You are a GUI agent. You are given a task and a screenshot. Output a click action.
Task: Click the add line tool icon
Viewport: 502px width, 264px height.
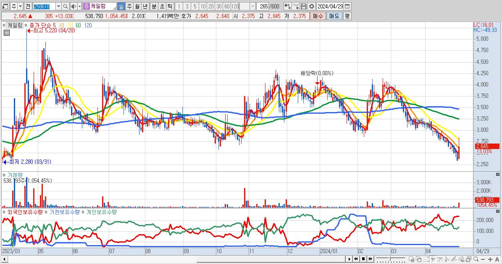(295, 6)
